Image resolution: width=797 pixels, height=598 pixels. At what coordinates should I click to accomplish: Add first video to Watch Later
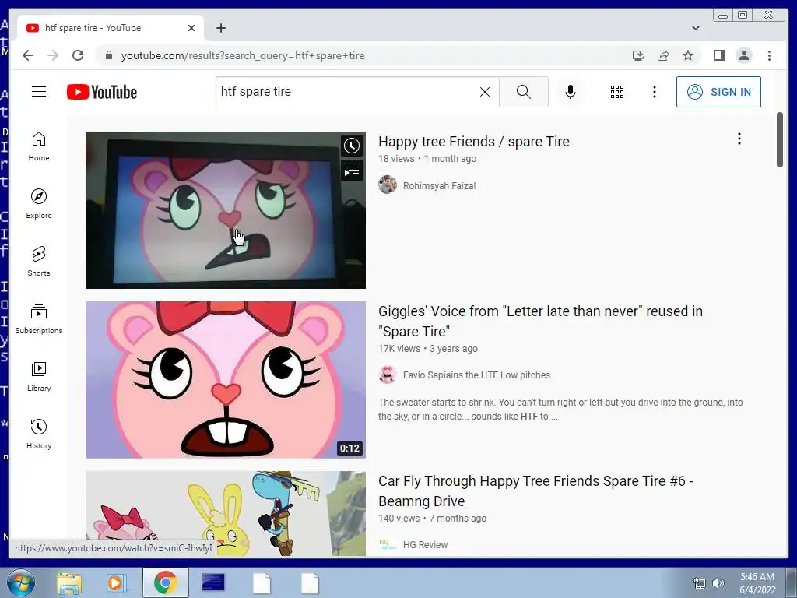[352, 146]
